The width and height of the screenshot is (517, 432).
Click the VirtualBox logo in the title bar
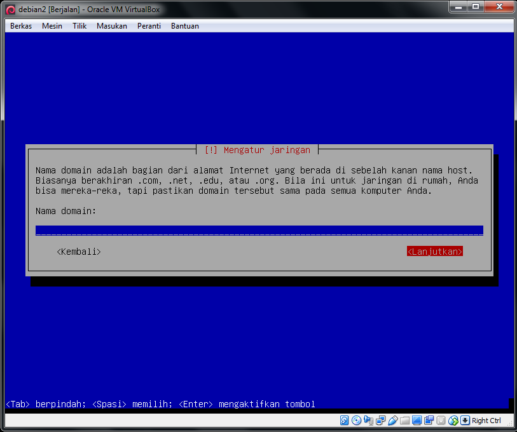(x=11, y=10)
